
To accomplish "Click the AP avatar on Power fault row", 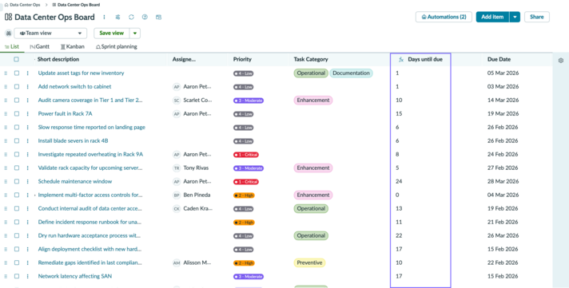I will [177, 114].
